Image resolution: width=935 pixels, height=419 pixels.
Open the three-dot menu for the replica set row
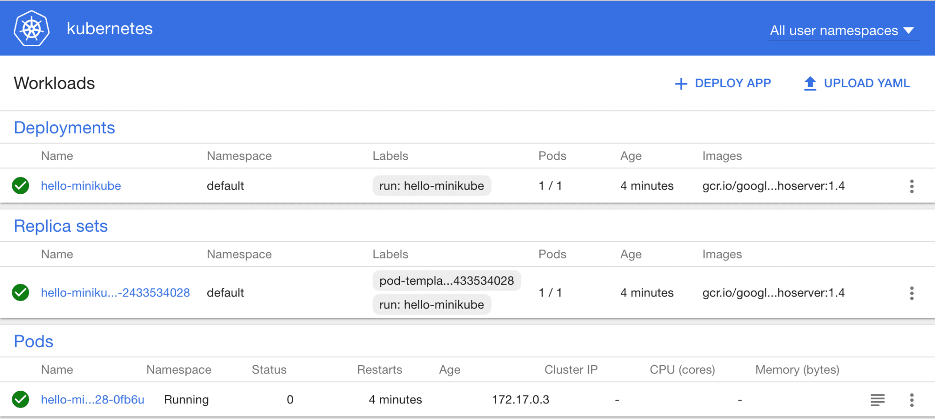[x=912, y=293]
